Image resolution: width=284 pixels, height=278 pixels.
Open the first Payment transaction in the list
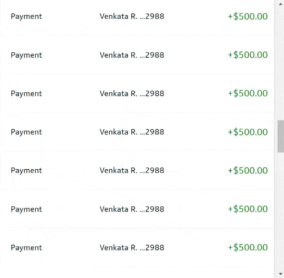tap(26, 17)
